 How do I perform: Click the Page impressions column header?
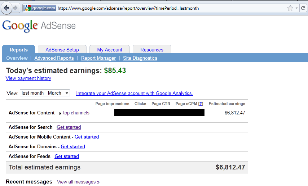[x=113, y=104]
